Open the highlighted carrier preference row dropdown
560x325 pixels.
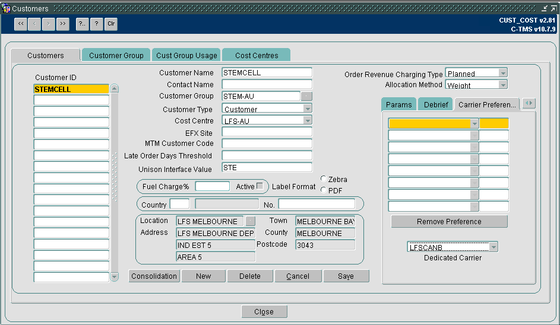coord(474,124)
